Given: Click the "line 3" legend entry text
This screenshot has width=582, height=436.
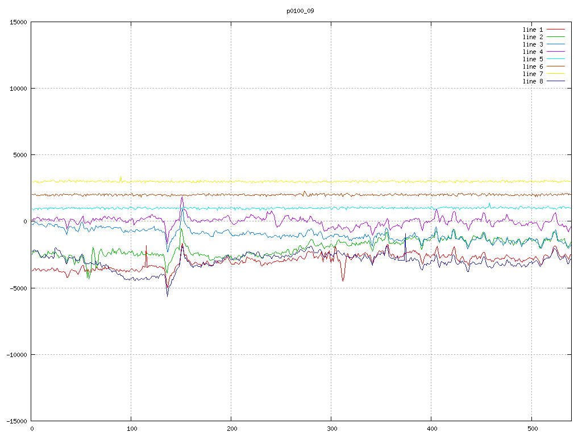Looking at the screenshot, I should tap(533, 44).
